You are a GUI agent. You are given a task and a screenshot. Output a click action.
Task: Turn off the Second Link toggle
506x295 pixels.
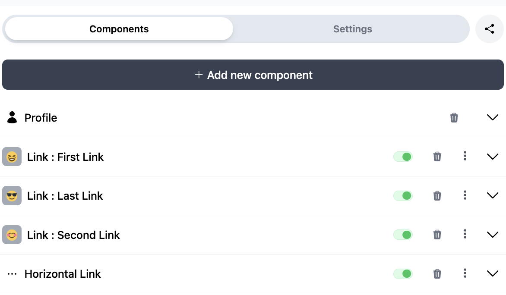(403, 235)
